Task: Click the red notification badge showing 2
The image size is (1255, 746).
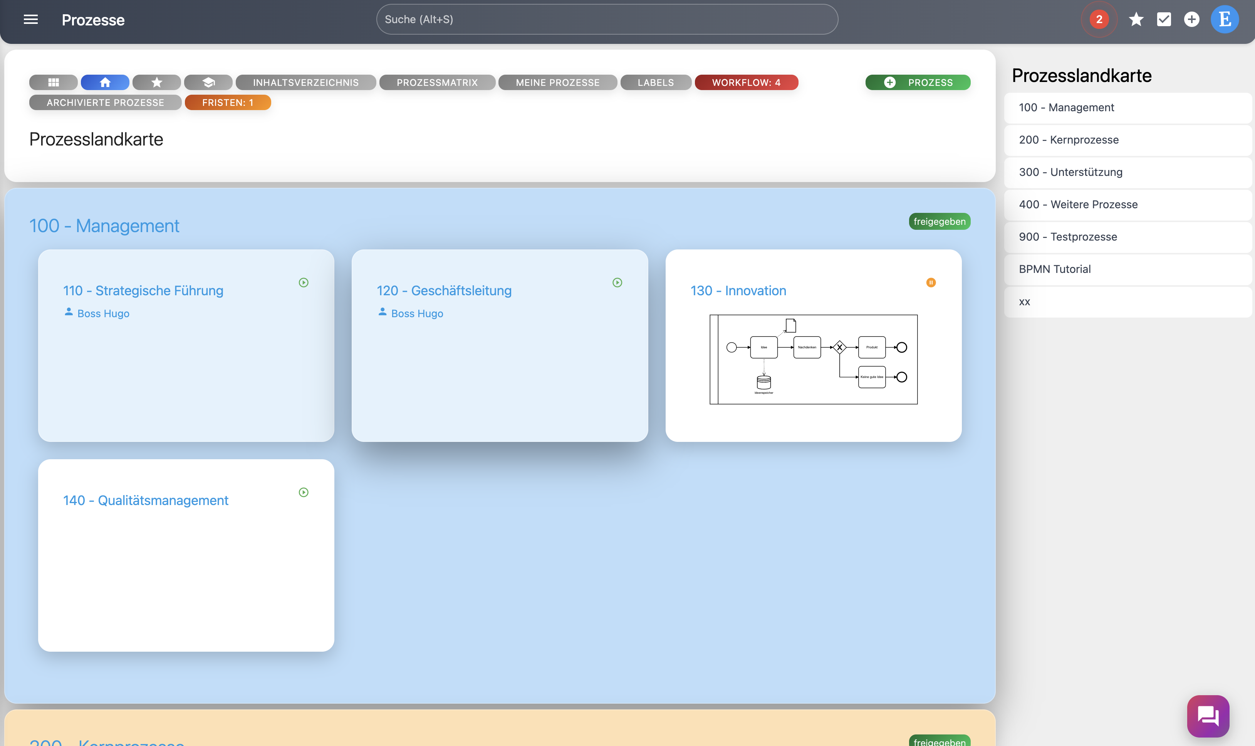Action: pyautogui.click(x=1099, y=20)
